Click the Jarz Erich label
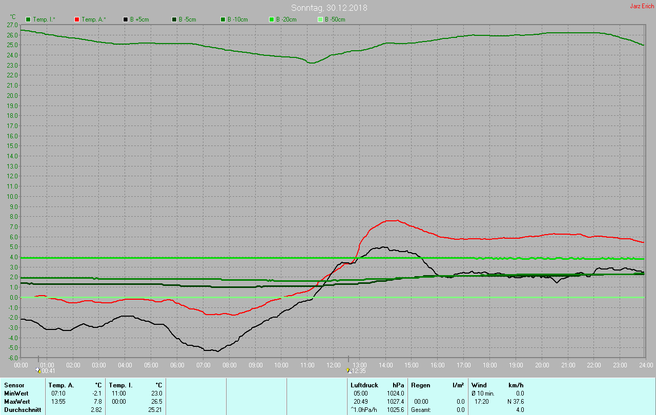Screen dimensions: 656x415 coord(642,6)
